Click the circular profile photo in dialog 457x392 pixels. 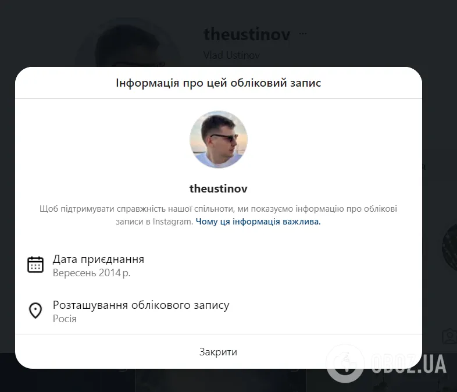[x=219, y=140]
